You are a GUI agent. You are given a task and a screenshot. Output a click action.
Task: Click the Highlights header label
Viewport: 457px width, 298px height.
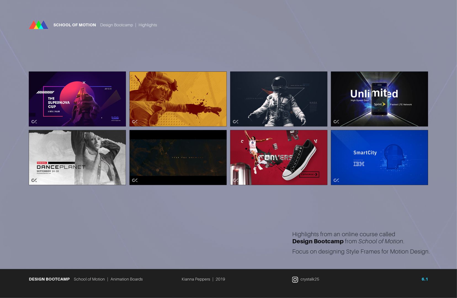[x=148, y=25]
